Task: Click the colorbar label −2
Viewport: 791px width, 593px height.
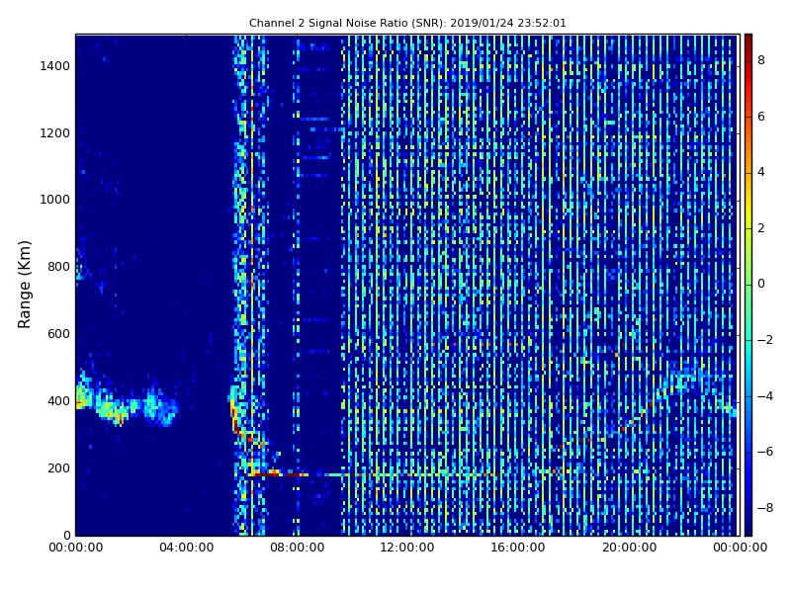Action: point(765,340)
